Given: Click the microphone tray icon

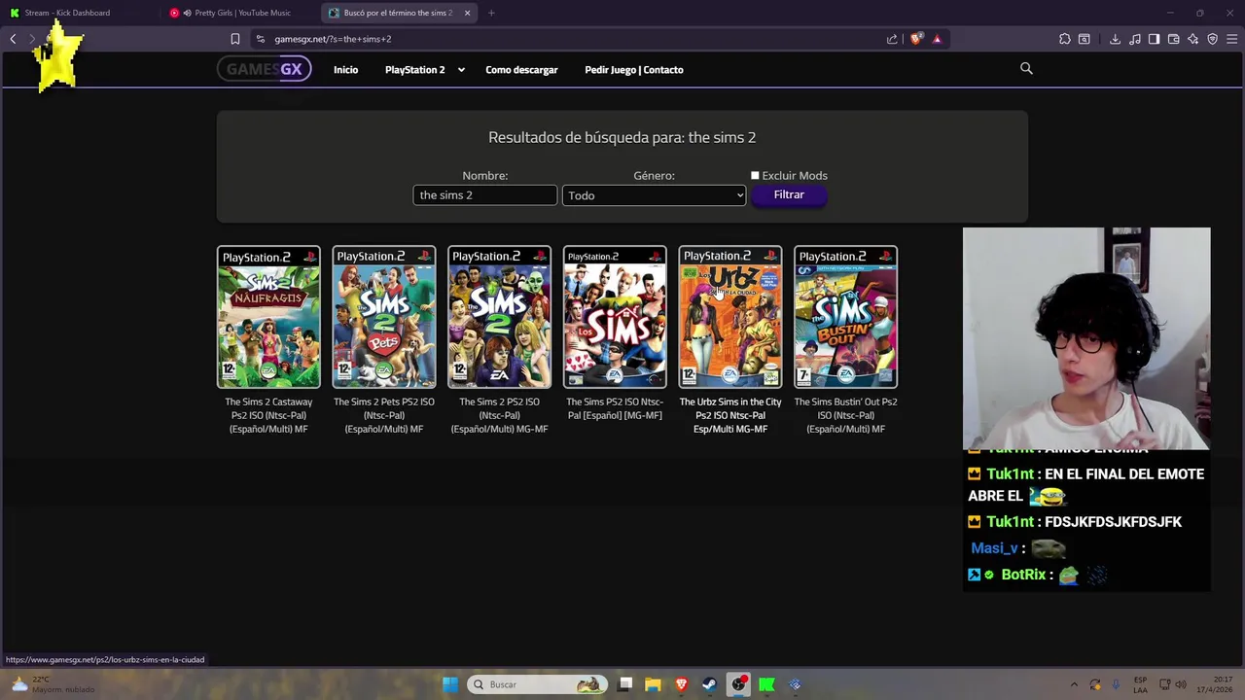Looking at the screenshot, I should pyautogui.click(x=1116, y=684).
